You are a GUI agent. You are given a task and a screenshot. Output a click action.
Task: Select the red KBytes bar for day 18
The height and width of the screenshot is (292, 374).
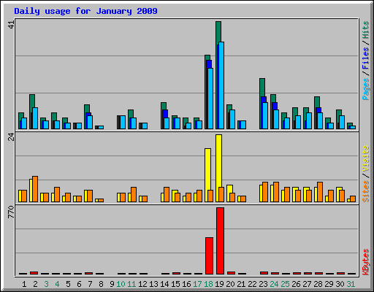209,255
